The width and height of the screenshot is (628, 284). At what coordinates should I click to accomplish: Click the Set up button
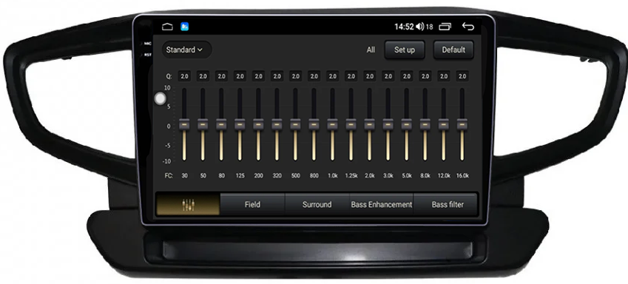pyautogui.click(x=405, y=50)
